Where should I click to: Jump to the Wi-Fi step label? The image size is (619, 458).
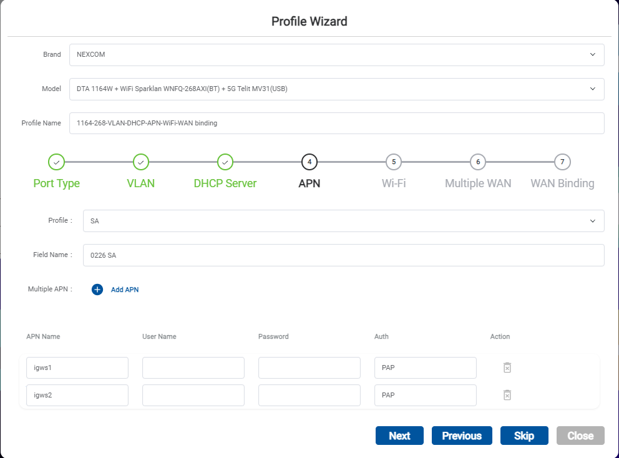[394, 183]
